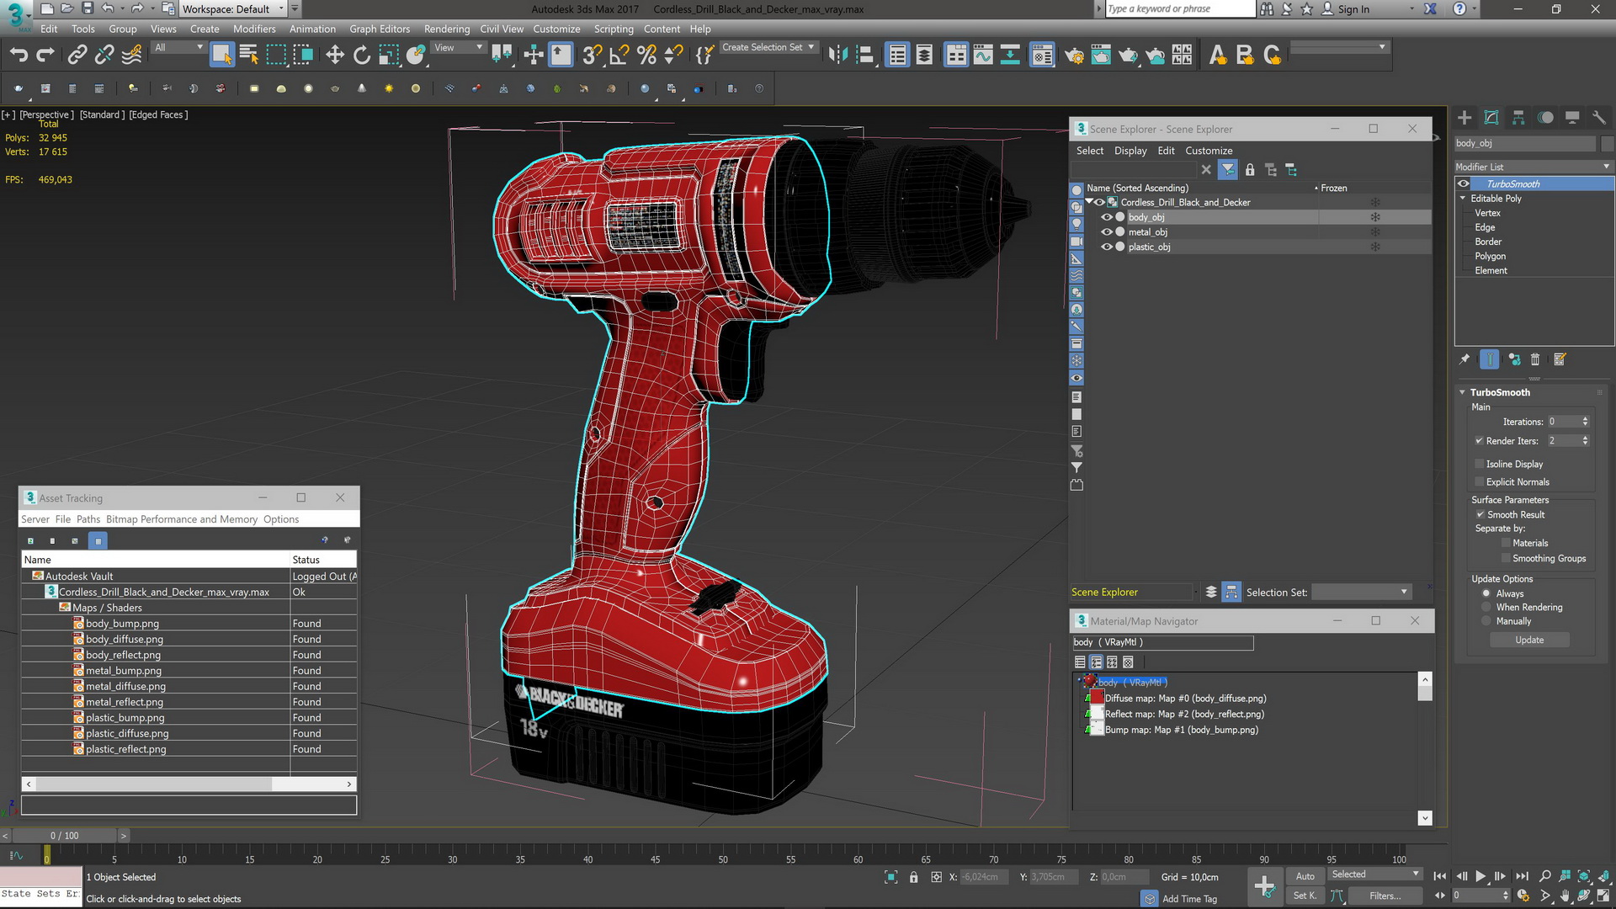Open the Graph Editors menu
The height and width of the screenshot is (909, 1616).
click(x=380, y=29)
